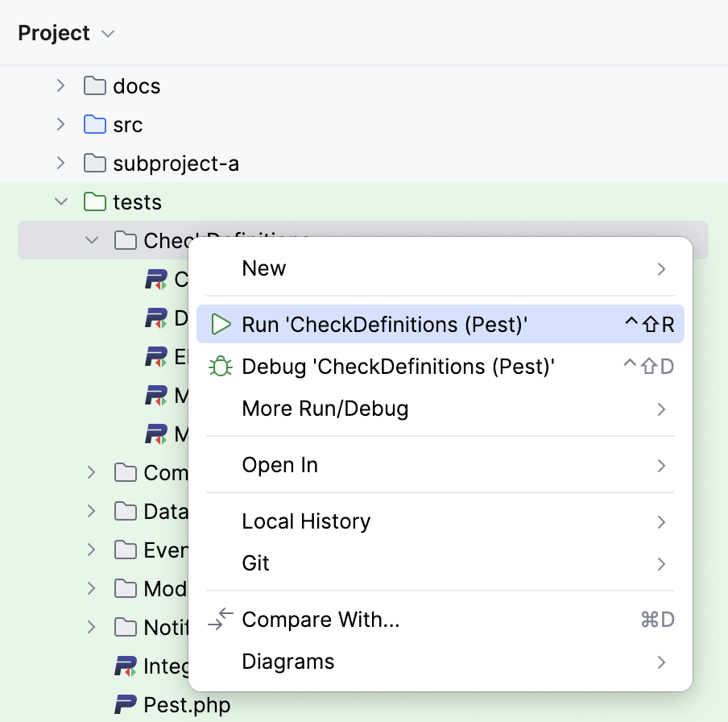Collapse the tests folder

[61, 201]
